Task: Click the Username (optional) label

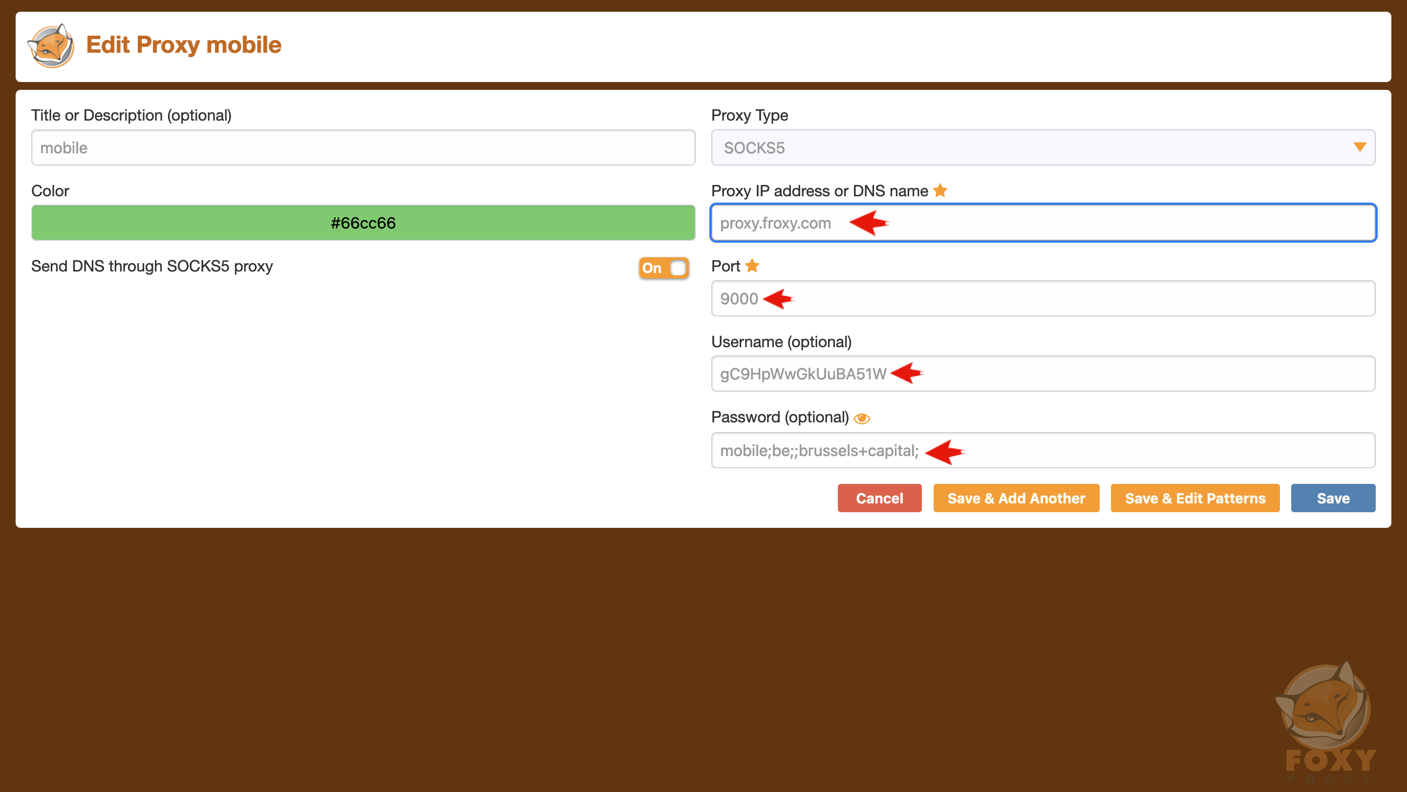Action: point(781,342)
